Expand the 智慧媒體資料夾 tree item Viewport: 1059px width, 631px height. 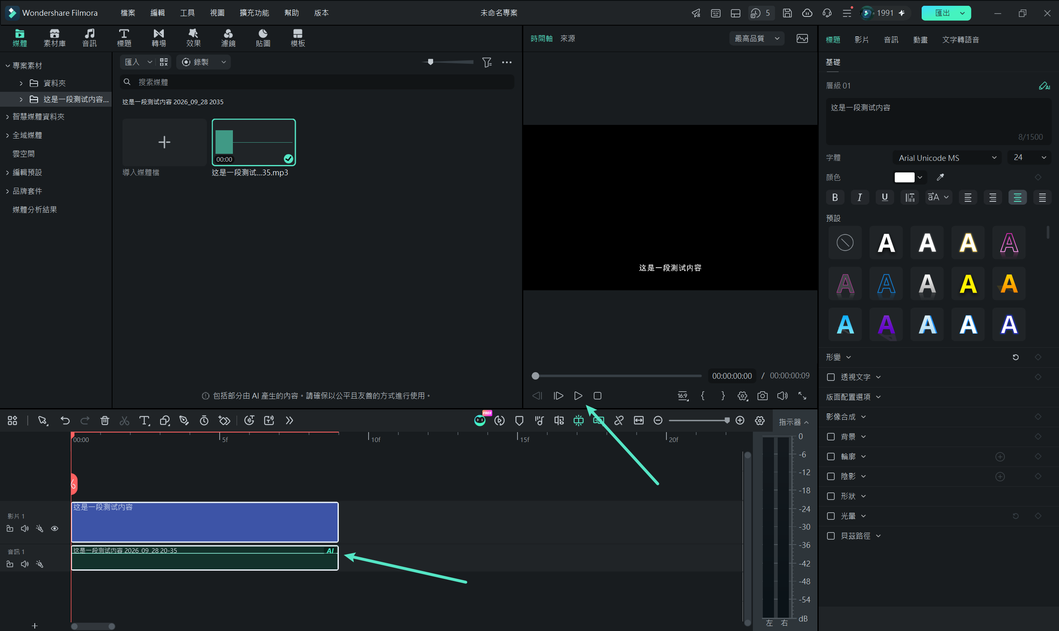(x=7, y=117)
